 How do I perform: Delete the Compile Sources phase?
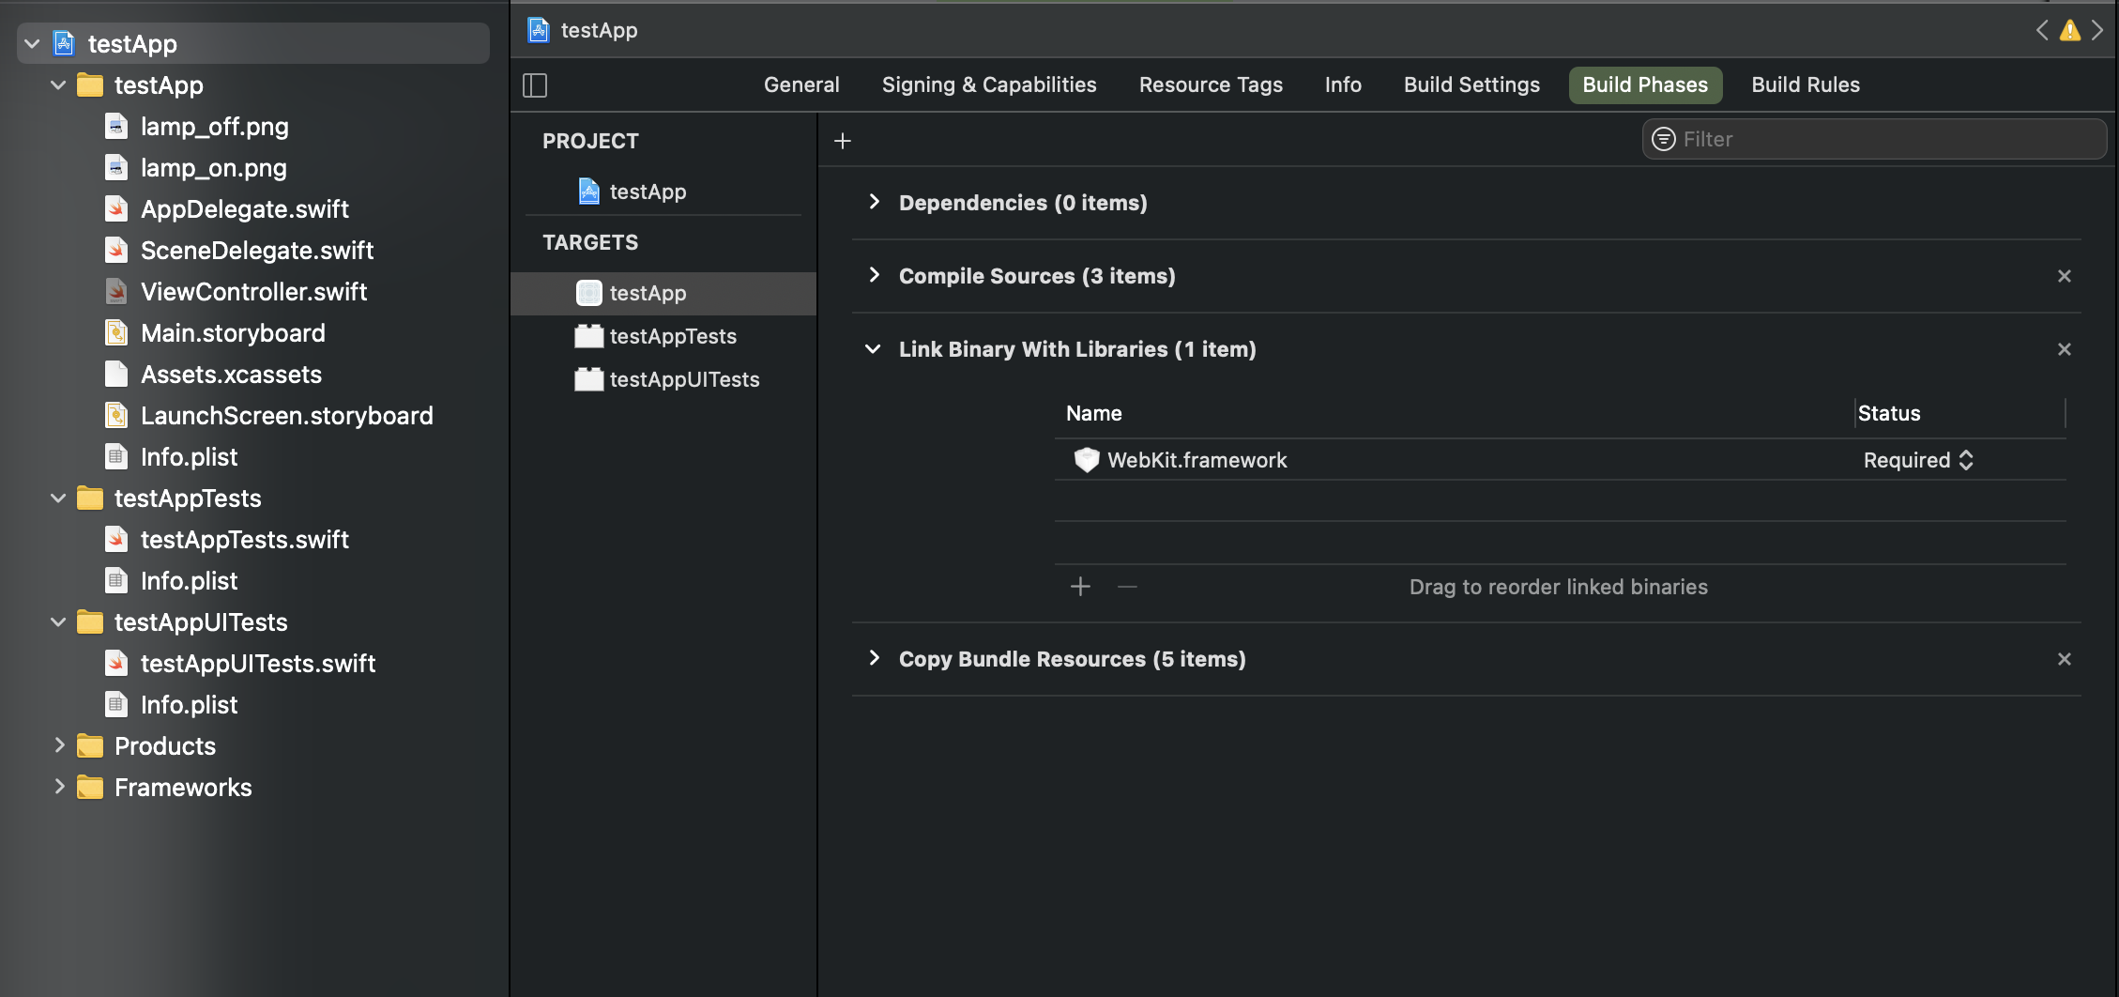2065,276
